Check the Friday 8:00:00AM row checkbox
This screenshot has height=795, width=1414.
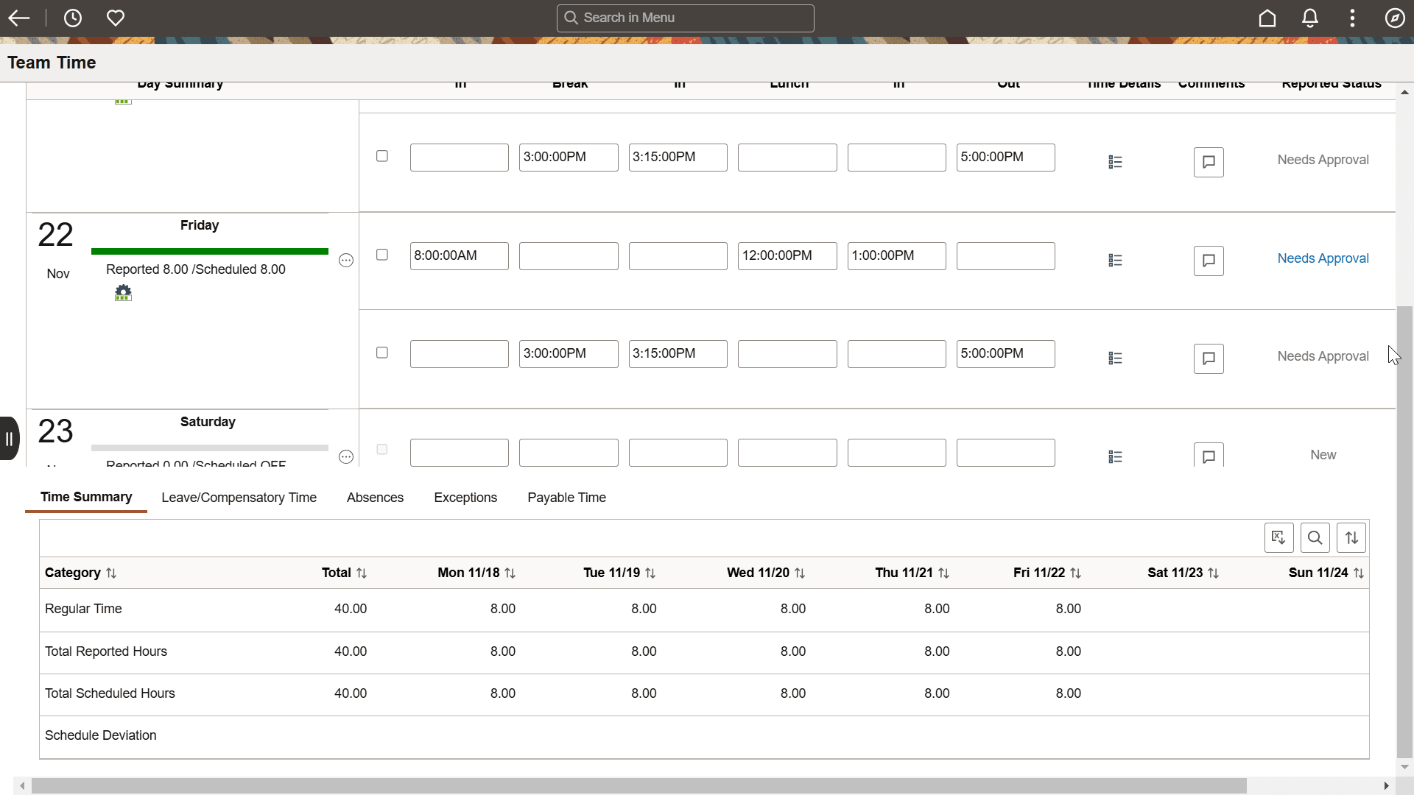pos(381,255)
